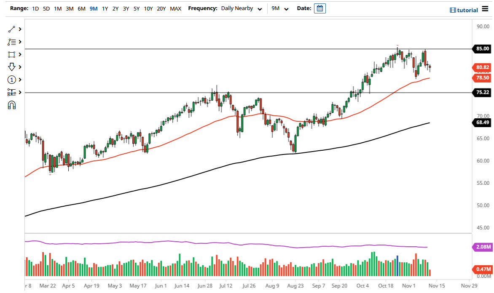The width and height of the screenshot is (494, 293).
Task: Click the 85.00 price level label
Action: click(481, 48)
